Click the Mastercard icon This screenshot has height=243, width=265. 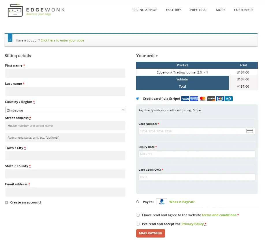click(202, 99)
